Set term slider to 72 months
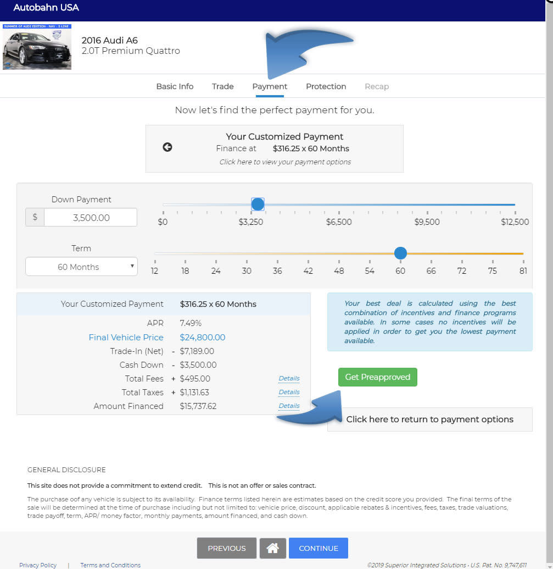The image size is (553, 569). point(462,253)
